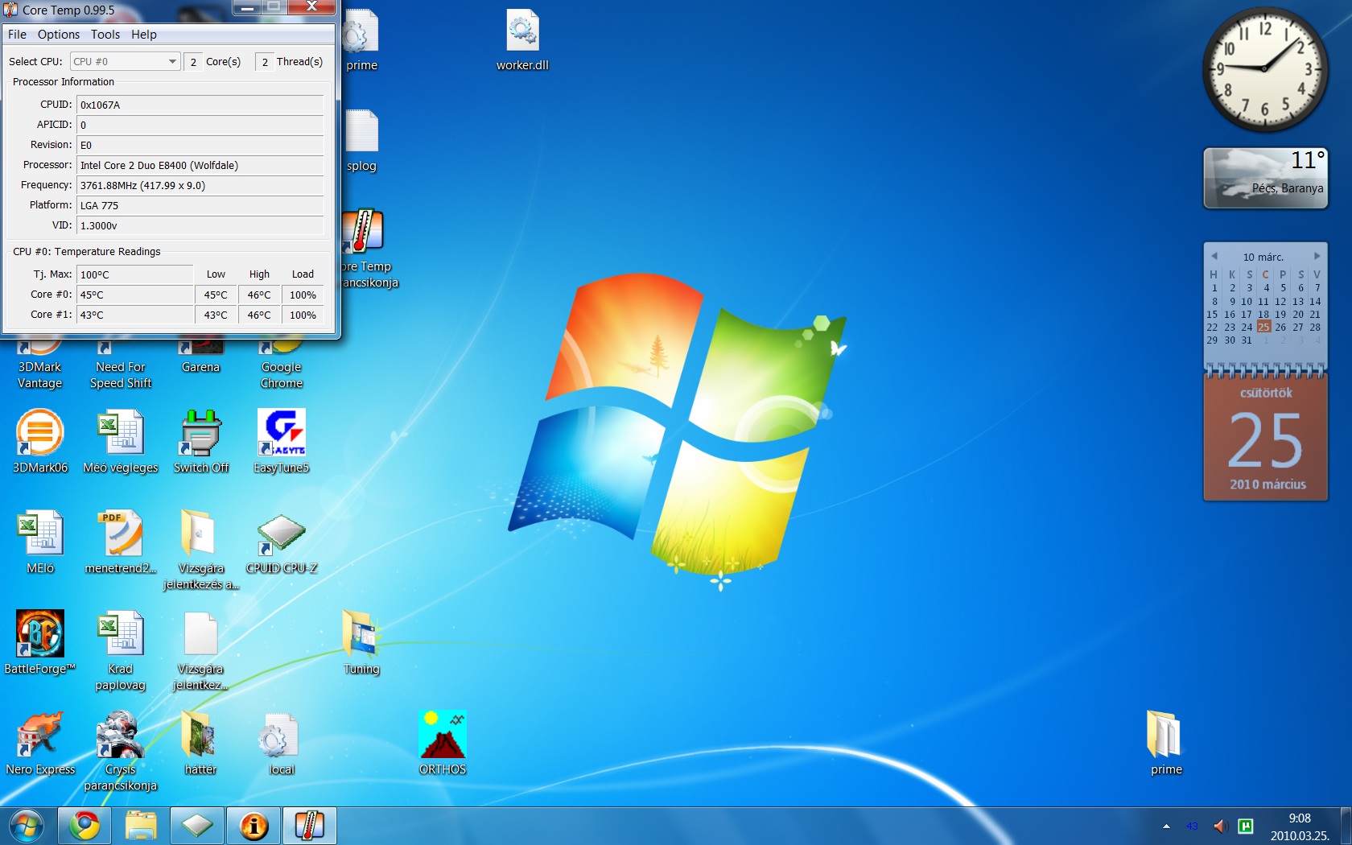The image size is (1352, 845).
Task: Open the Help menu in Core Temp
Action: point(144,35)
